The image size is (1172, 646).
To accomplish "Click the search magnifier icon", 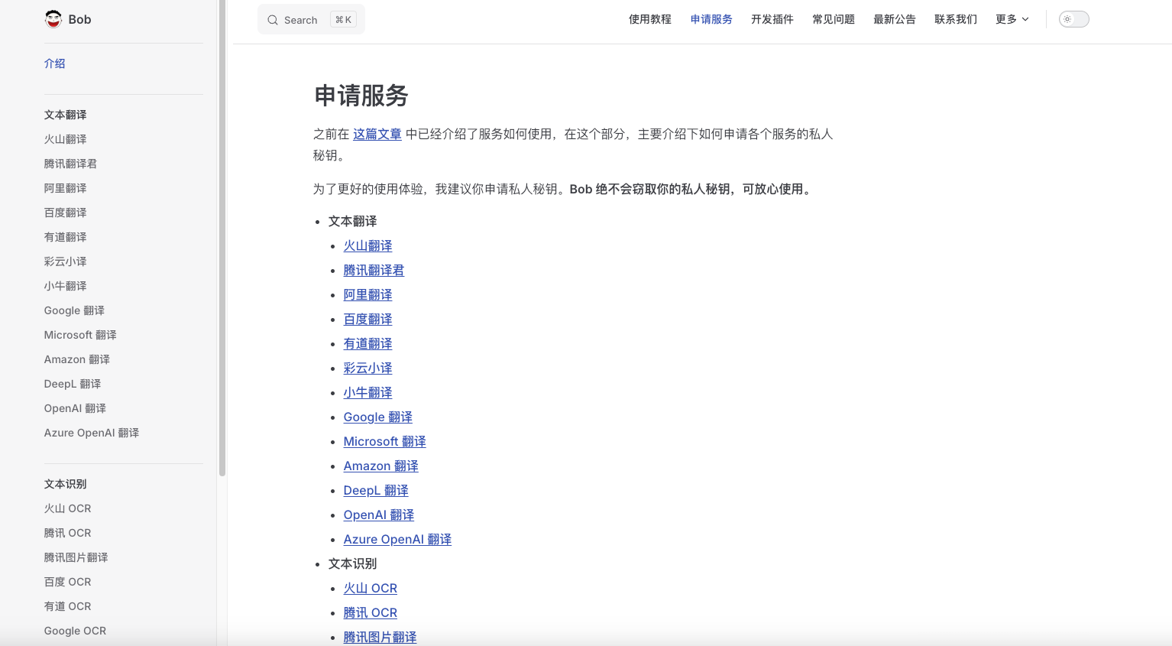I will coord(273,20).
